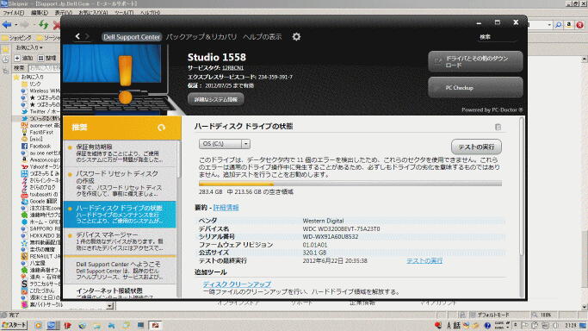Open Sleipnir 表示(V) menu
Screen dimensions: 588x331
pyautogui.click(x=64, y=13)
